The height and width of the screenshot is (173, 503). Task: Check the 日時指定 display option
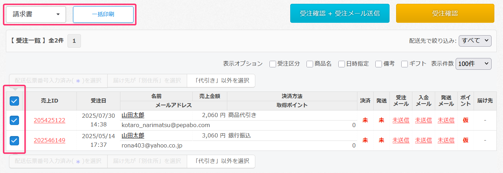click(x=341, y=64)
